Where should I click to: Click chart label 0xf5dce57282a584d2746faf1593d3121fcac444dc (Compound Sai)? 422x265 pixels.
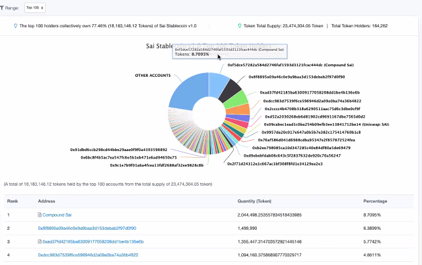[x=291, y=65]
